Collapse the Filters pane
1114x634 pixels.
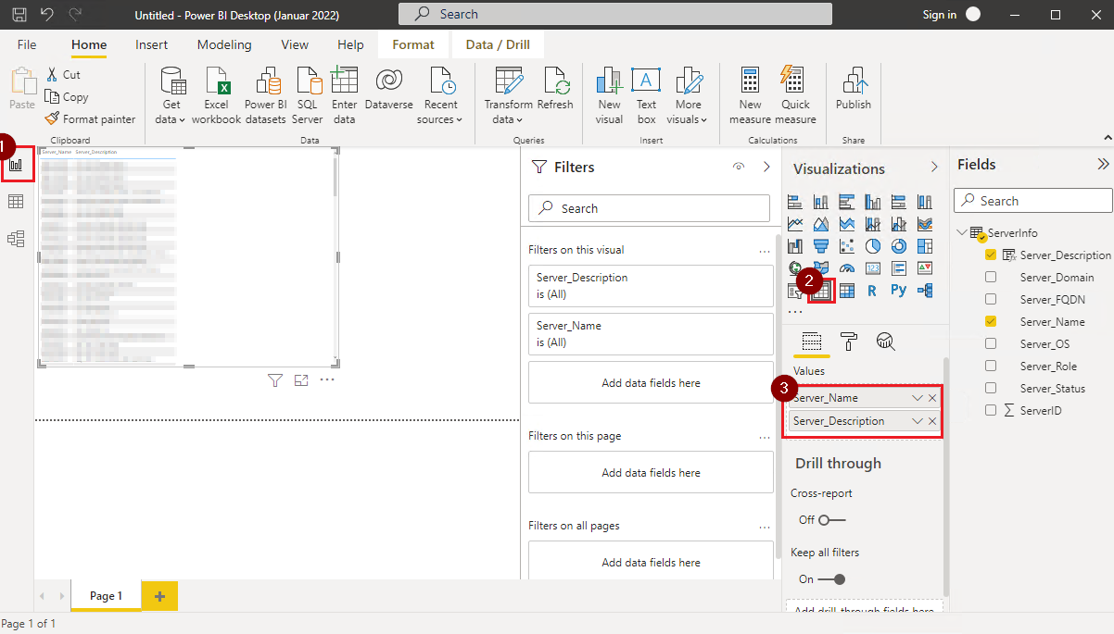coord(766,168)
